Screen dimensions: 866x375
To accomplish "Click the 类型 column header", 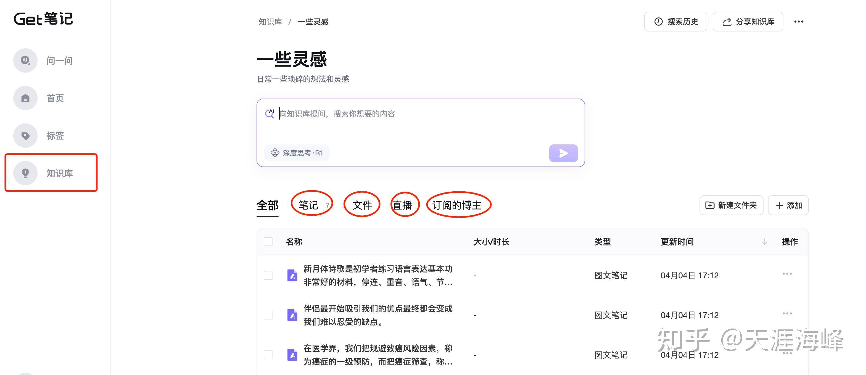I will [x=603, y=242].
